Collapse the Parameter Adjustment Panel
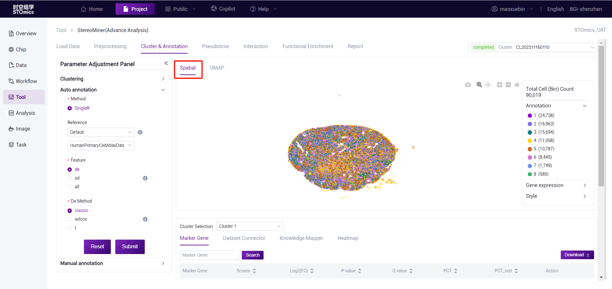The height and width of the screenshot is (289, 612). [x=166, y=63]
